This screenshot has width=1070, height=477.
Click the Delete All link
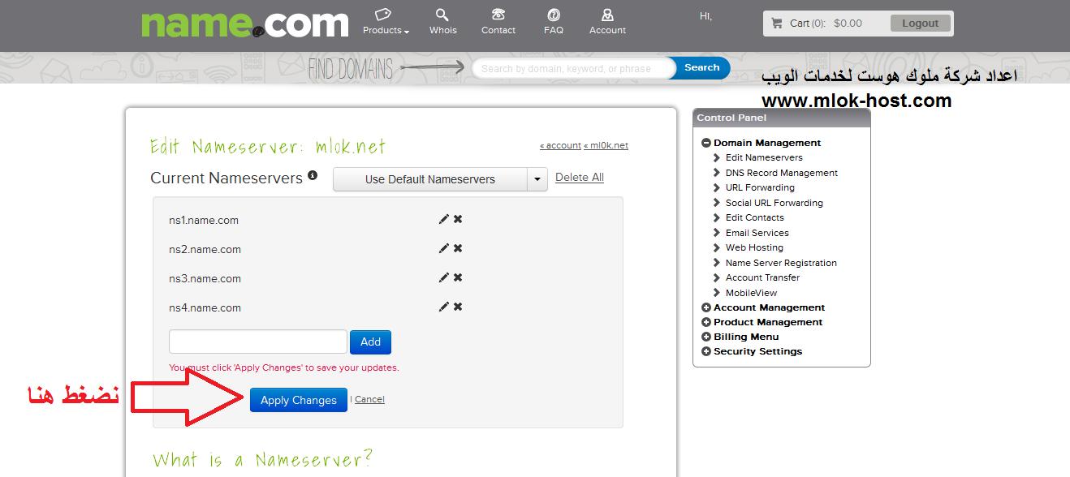580,178
